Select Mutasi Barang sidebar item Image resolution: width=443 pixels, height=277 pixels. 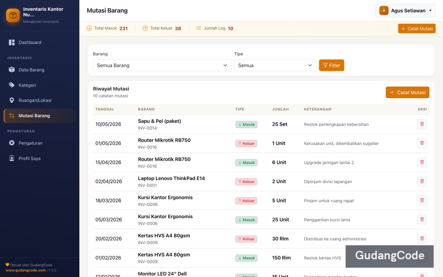click(39, 116)
